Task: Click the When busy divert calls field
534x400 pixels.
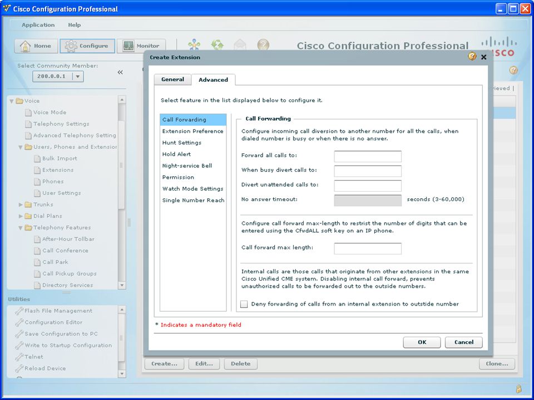Action: (368, 171)
